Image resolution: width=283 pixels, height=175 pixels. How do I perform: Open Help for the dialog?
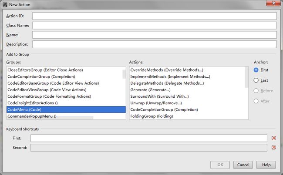point(266,165)
